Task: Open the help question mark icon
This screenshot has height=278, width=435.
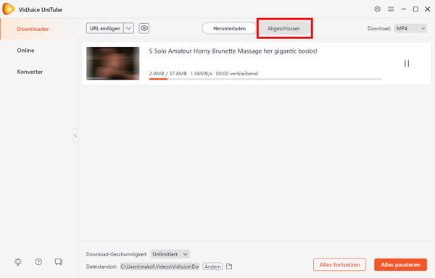Action: (x=38, y=261)
